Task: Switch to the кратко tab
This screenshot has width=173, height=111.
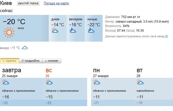Action: (10, 61)
